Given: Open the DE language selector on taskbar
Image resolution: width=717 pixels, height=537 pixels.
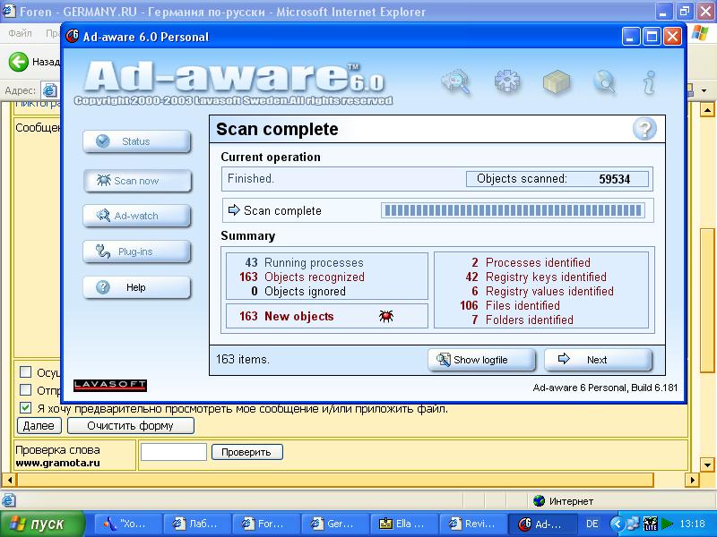Looking at the screenshot, I should tap(592, 524).
